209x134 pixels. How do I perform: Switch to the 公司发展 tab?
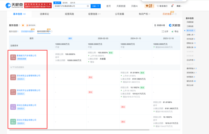click(x=120, y=14)
